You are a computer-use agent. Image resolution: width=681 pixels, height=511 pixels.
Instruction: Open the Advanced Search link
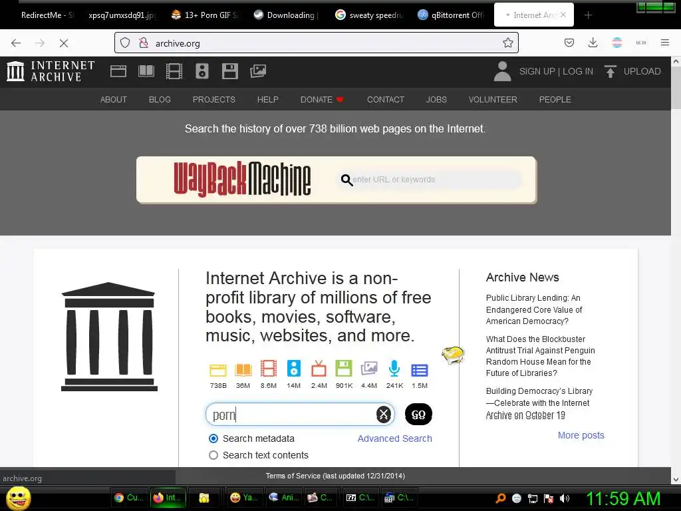pos(395,438)
